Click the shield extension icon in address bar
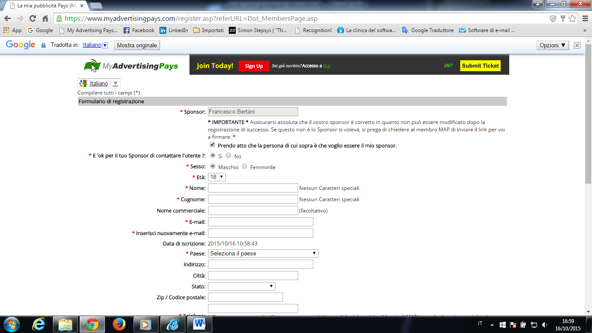592x333 pixels. point(553,19)
